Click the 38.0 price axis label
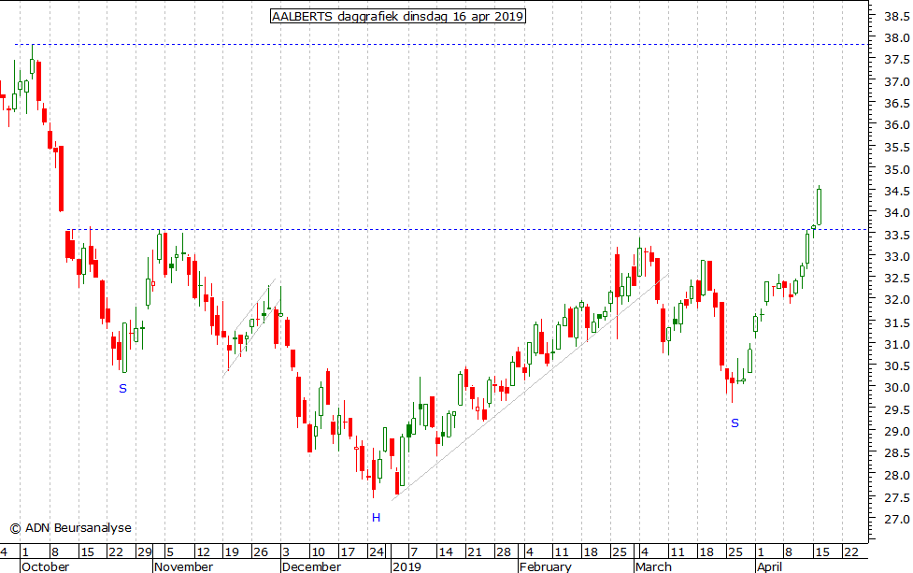Image resolution: width=913 pixels, height=573 pixels. tap(897, 37)
